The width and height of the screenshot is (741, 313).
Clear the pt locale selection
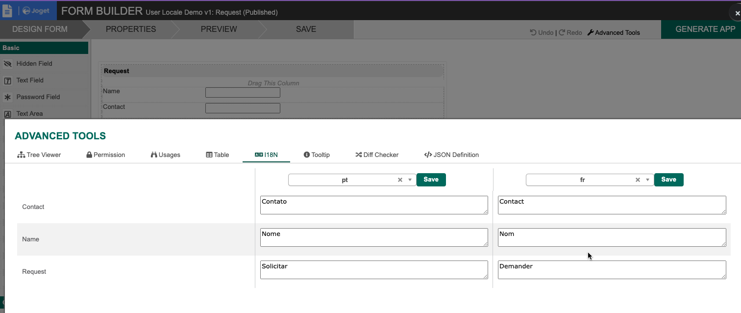[400, 180]
